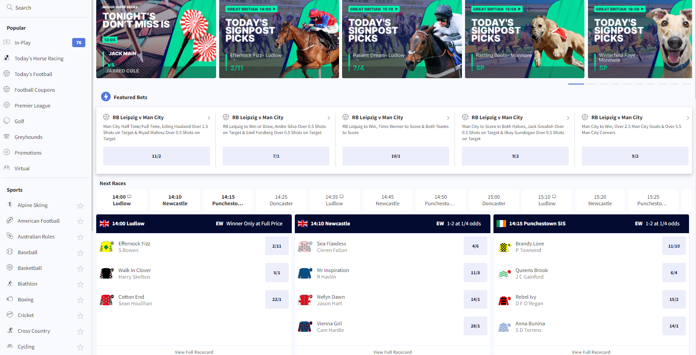Screen dimensions: 696x355
Task: Open the Virtual sports icon
Action: coord(7,168)
